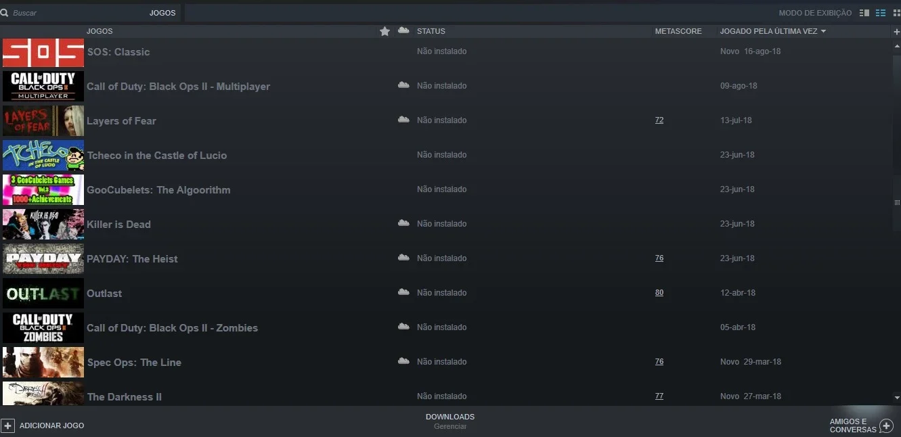Select PAYDAY The Heist thumbnail
Image resolution: width=901 pixels, height=437 pixels.
pos(43,258)
